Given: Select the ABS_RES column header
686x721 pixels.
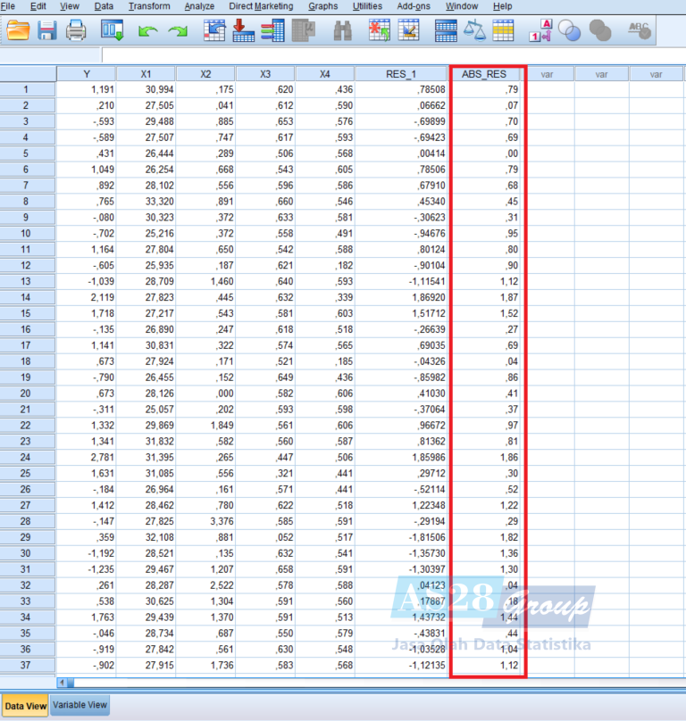Looking at the screenshot, I should 487,74.
